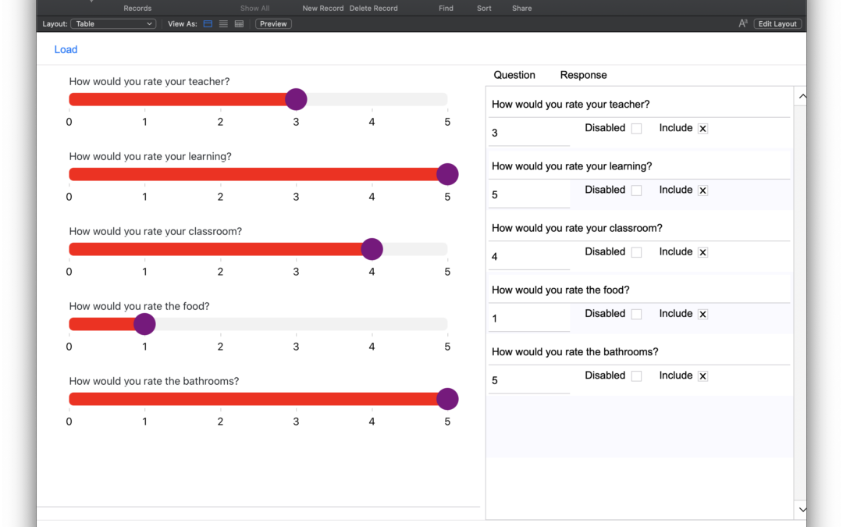Click portal row 'How would you rate the food?'
This screenshot has width=843, height=527.
640,290
